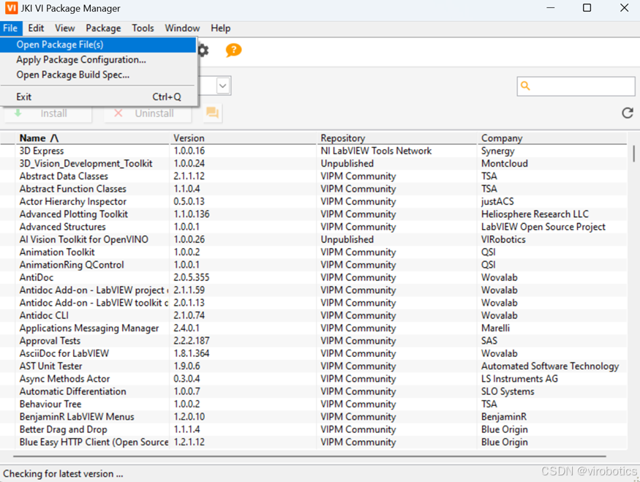Select Blue Easy HTTP Client row
The height and width of the screenshot is (482, 640).
pyautogui.click(x=314, y=442)
